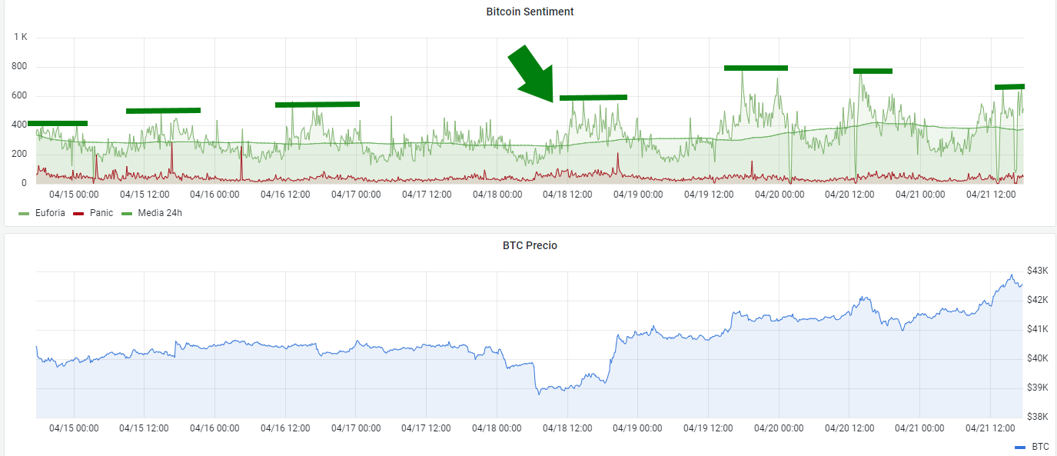Click 04/21 00:00 on Bitcoin Sentiment time axis
1057x456 pixels.
(x=920, y=195)
